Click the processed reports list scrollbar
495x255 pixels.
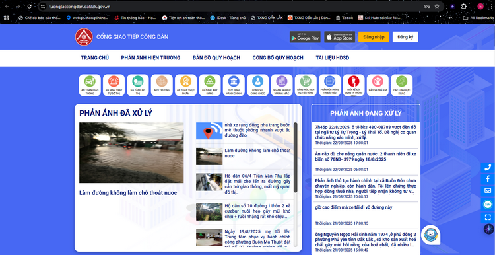pyautogui.click(x=296, y=157)
